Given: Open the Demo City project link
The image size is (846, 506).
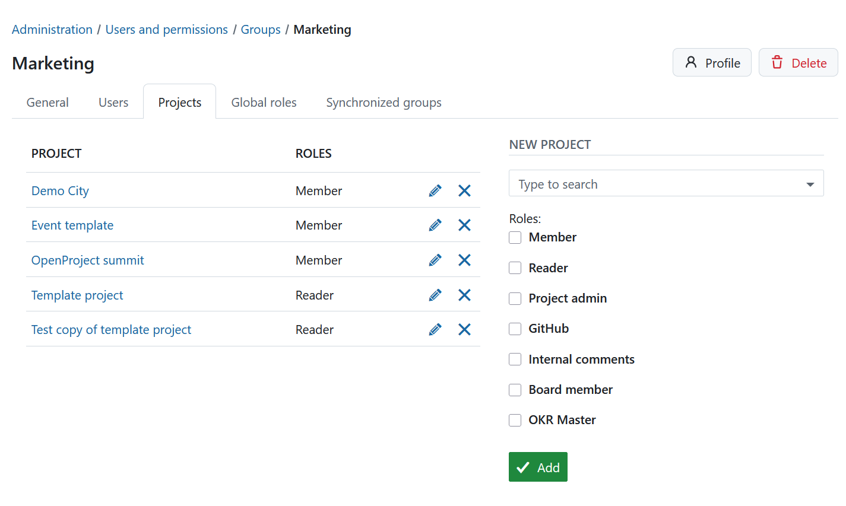Looking at the screenshot, I should pyautogui.click(x=60, y=190).
